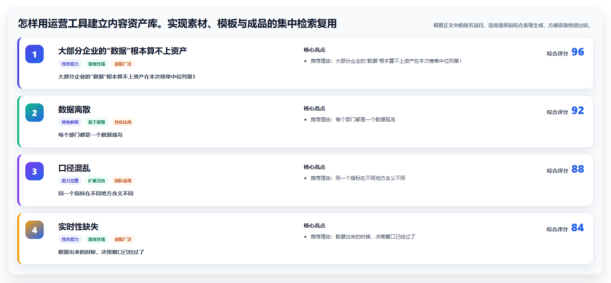Click the rank 4 number badge
The height and width of the screenshot is (283, 611).
click(x=34, y=230)
